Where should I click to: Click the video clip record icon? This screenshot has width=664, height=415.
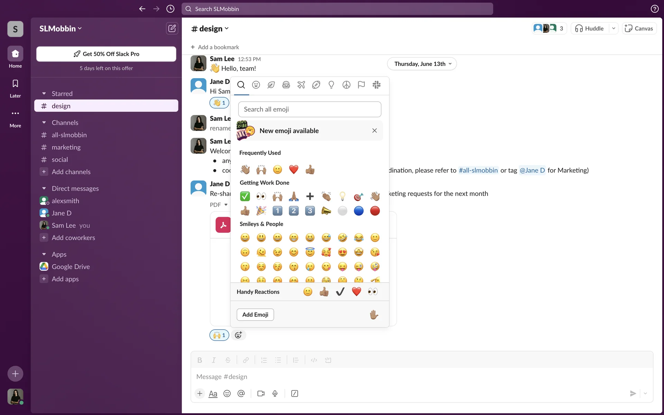(x=261, y=394)
